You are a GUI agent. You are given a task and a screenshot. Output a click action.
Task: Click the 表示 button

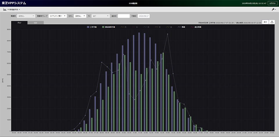[x=265, y=22]
